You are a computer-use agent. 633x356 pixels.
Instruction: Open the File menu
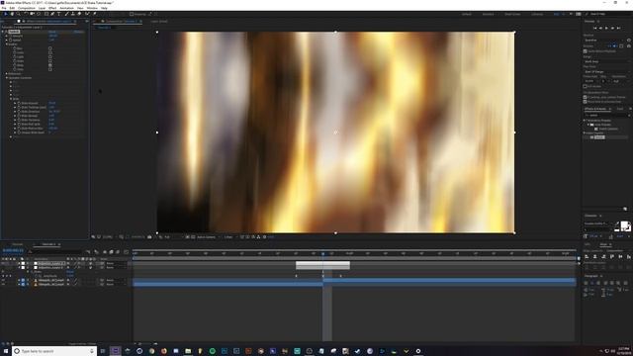tap(4, 8)
